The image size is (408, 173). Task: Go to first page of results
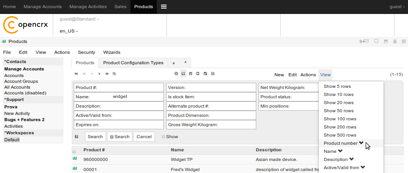tap(76, 74)
